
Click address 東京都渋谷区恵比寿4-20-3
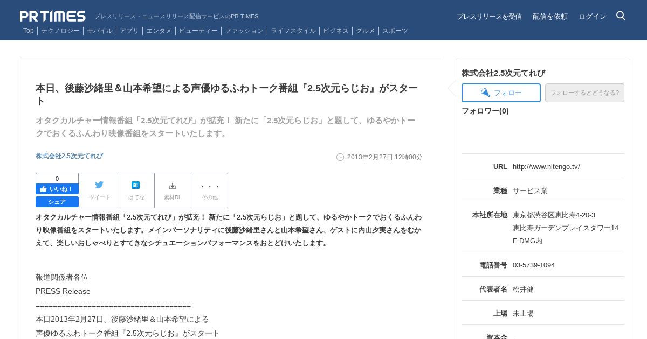point(554,215)
